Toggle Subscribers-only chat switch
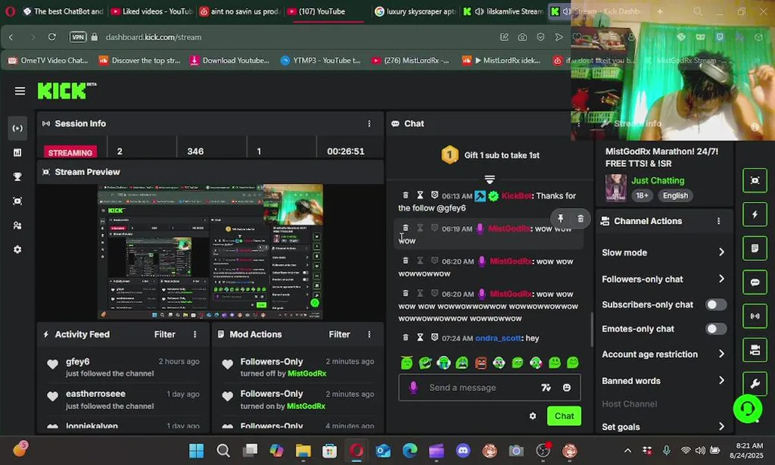Viewport: 775px width, 465px height. 716,305
